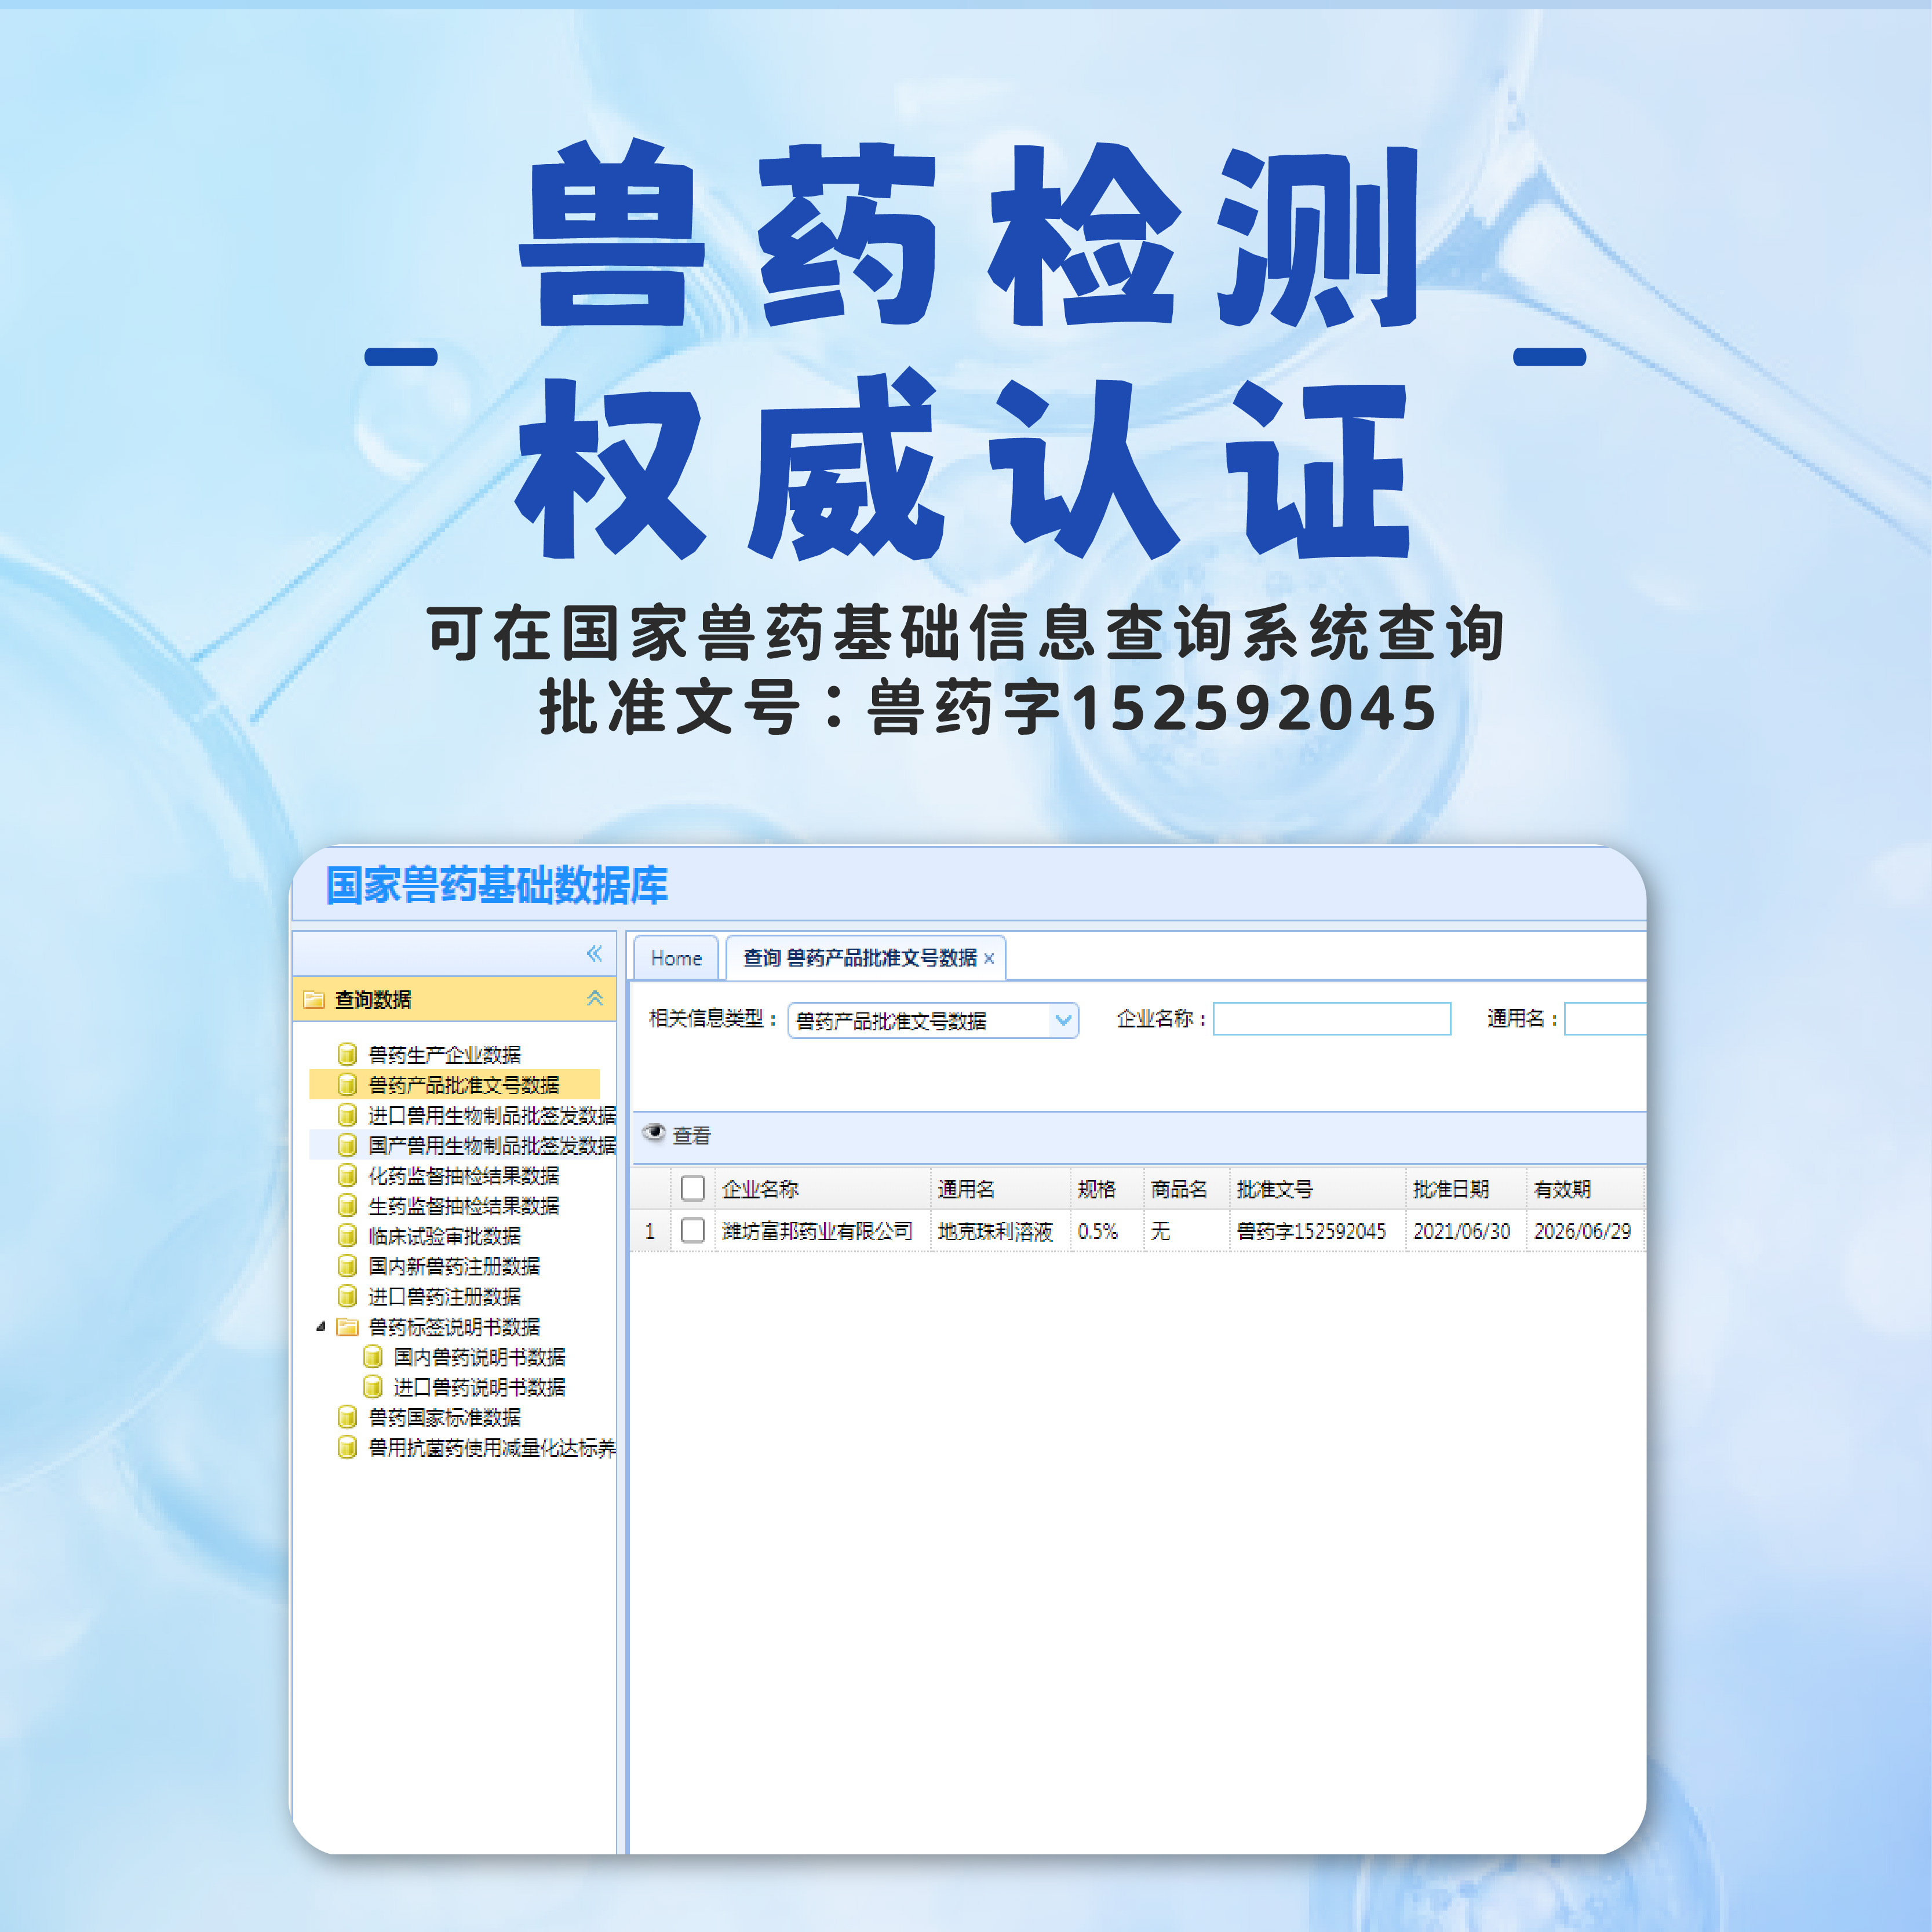
Task: Open 兽用抗菌药使用减量化达标养 tree item
Action: (x=492, y=1447)
